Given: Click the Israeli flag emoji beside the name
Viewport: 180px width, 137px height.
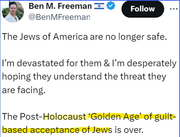Looking at the screenshot, I should pyautogui.click(x=99, y=6).
